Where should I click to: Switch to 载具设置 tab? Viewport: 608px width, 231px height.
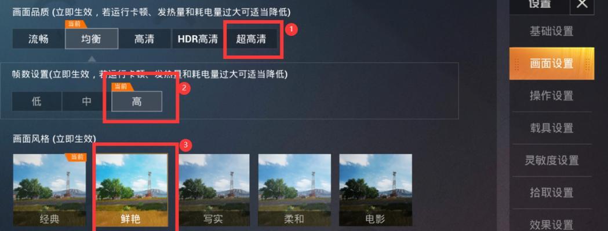coord(551,128)
